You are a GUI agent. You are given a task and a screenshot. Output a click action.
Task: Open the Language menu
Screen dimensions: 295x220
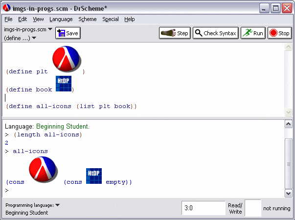61,19
